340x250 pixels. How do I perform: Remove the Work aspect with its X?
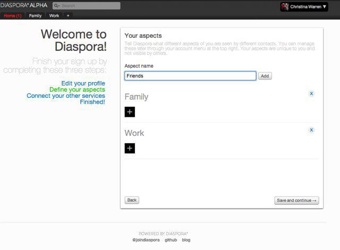(x=311, y=130)
